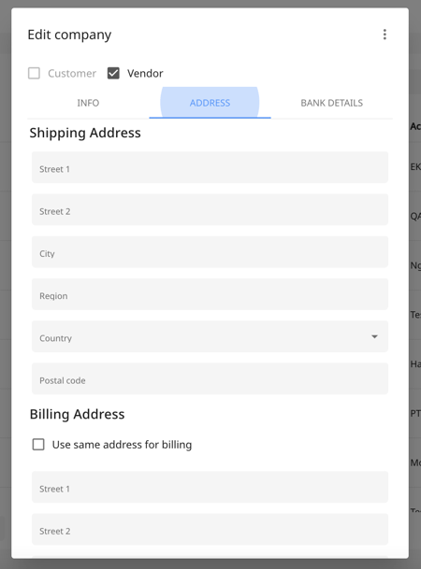Uncheck the Vendor checkbox
Viewport: 421px width, 569px height.
[113, 73]
